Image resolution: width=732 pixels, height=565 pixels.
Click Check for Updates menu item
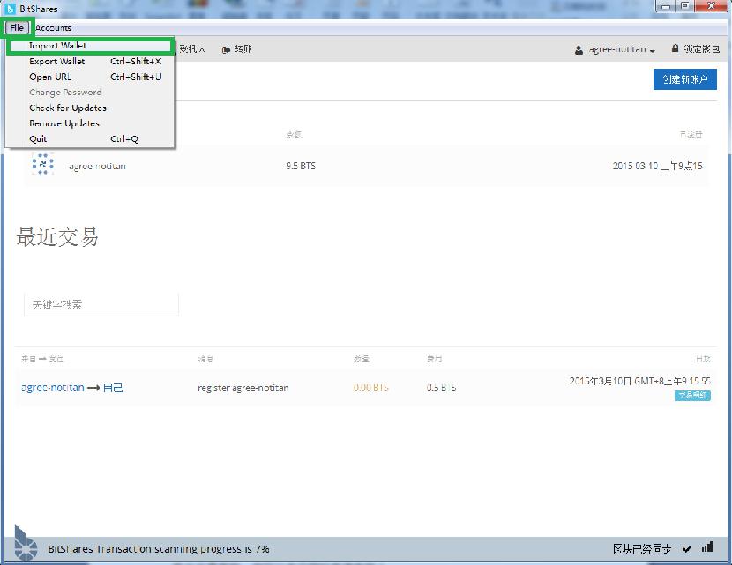68,108
